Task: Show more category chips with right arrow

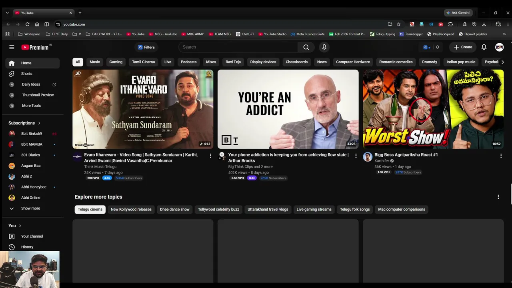Action: pos(502,62)
